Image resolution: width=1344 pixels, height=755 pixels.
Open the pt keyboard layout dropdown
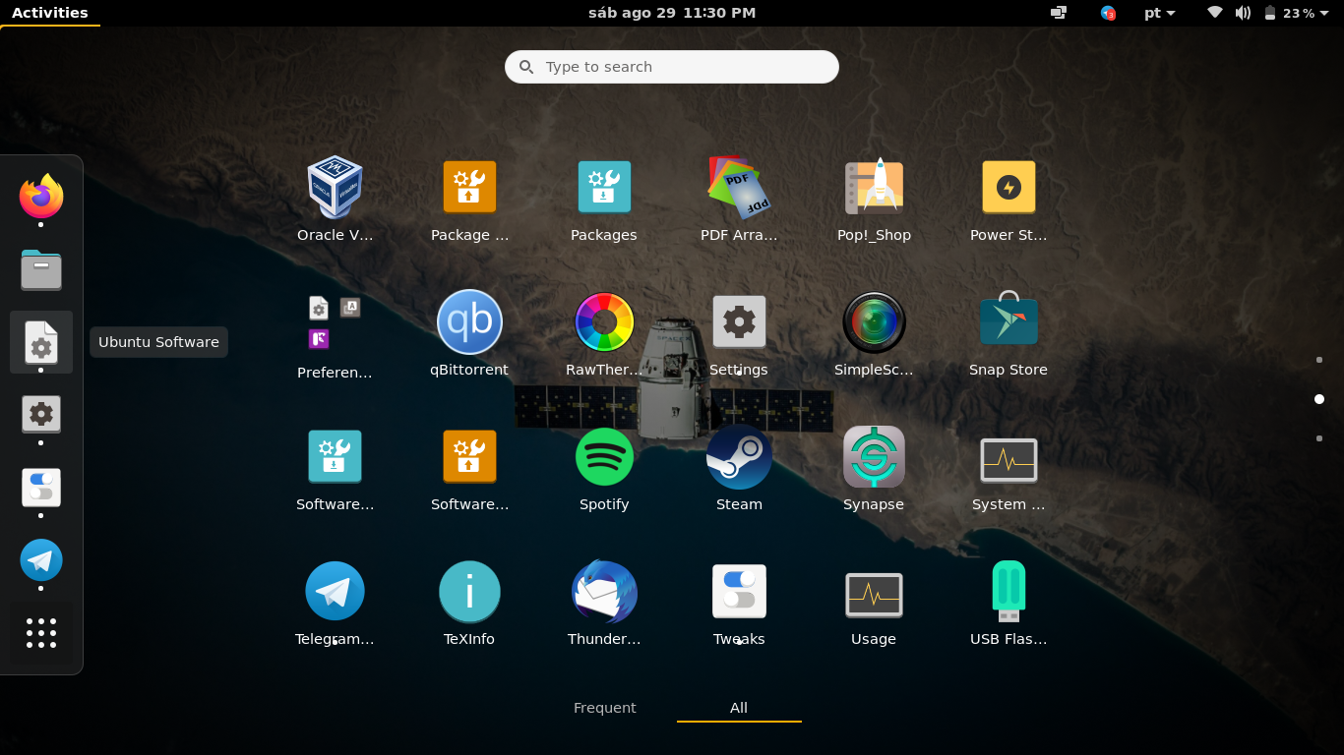point(1160,13)
